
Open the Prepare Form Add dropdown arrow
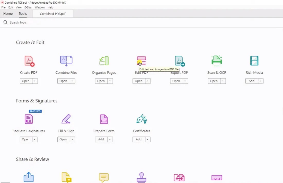pyautogui.click(x=110, y=139)
